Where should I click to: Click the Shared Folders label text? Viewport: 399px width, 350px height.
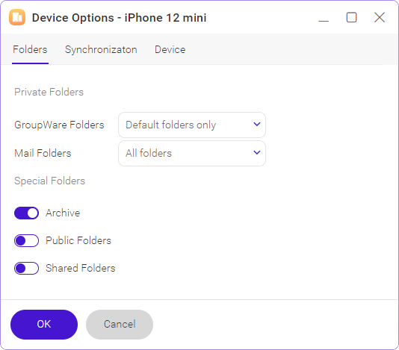coord(81,268)
